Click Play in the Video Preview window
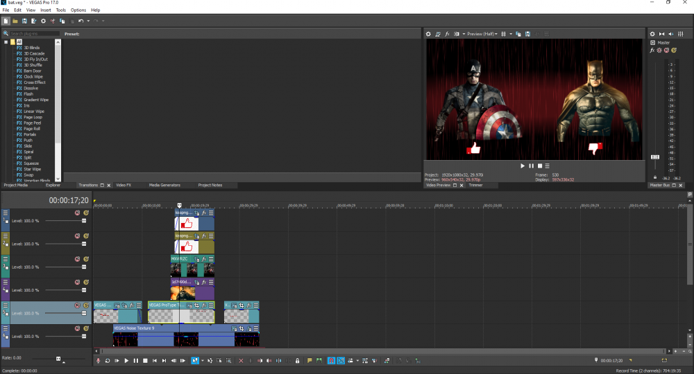This screenshot has width=694, height=374. (x=523, y=166)
